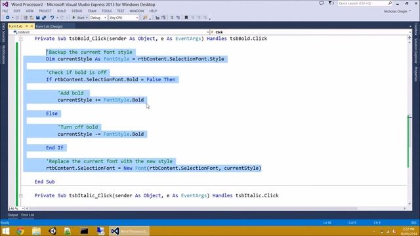The height and width of the screenshot is (236, 420).
Task: Open File Explorer from the taskbar
Action: (37, 231)
